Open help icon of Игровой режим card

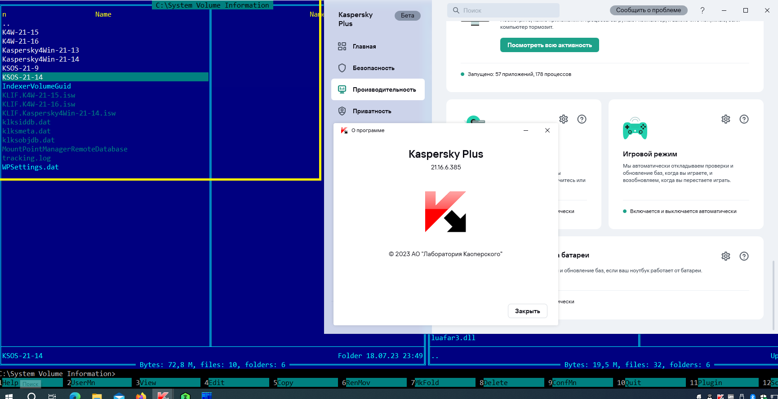[744, 119]
